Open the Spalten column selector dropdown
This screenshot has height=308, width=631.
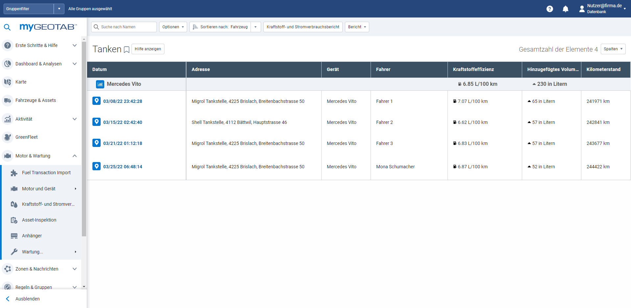[x=613, y=49]
